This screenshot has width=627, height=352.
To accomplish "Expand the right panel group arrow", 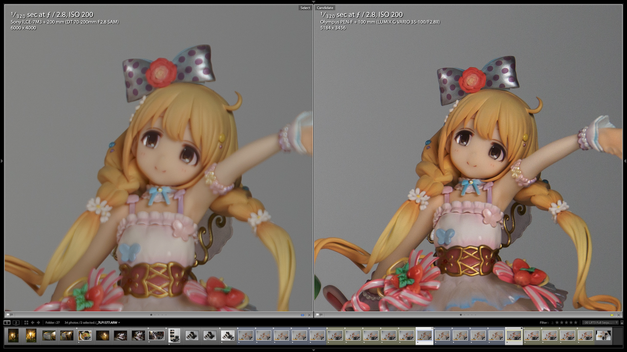I will (625, 161).
